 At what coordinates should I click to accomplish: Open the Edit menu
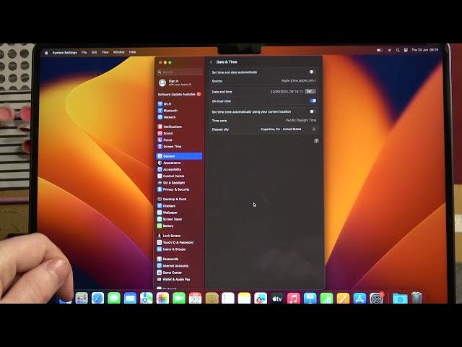point(94,52)
